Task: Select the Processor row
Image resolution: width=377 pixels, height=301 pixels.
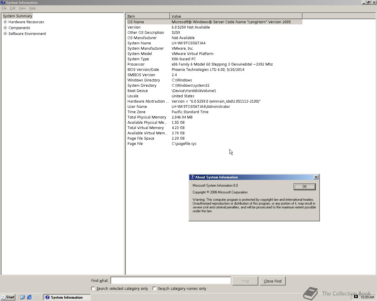Action: [x=214, y=64]
